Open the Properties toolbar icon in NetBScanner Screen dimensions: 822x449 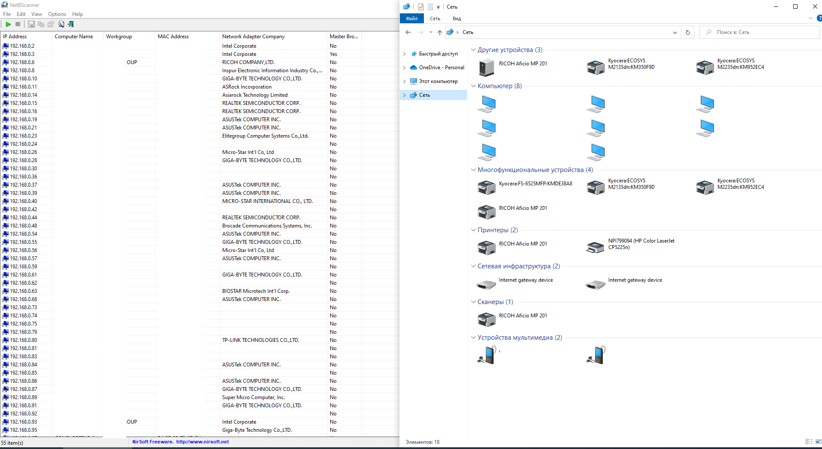51,25
